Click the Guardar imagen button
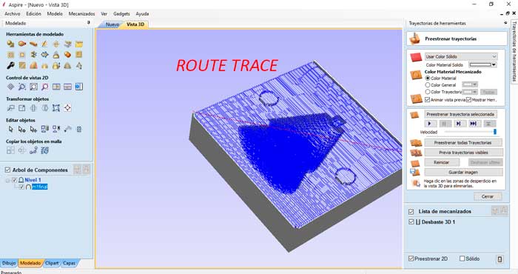The height and width of the screenshot is (274, 518). 463,173
